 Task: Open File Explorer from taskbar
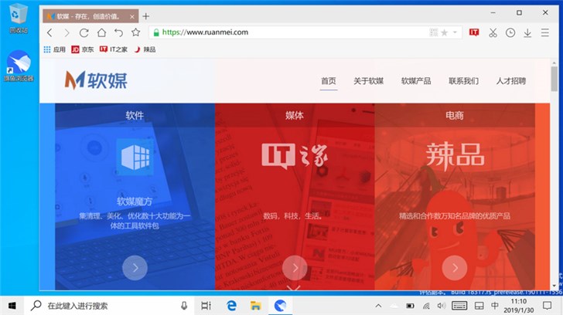click(256, 306)
